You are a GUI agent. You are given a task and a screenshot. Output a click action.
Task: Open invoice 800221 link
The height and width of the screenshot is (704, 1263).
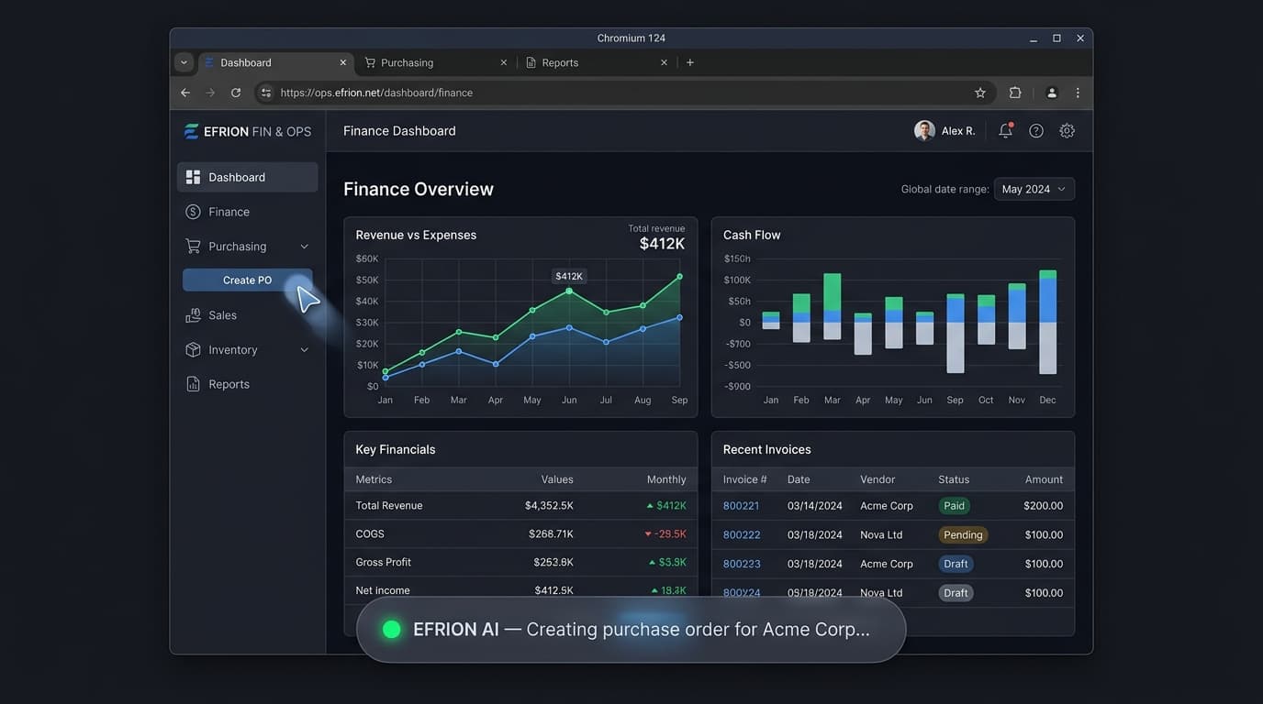[742, 506]
